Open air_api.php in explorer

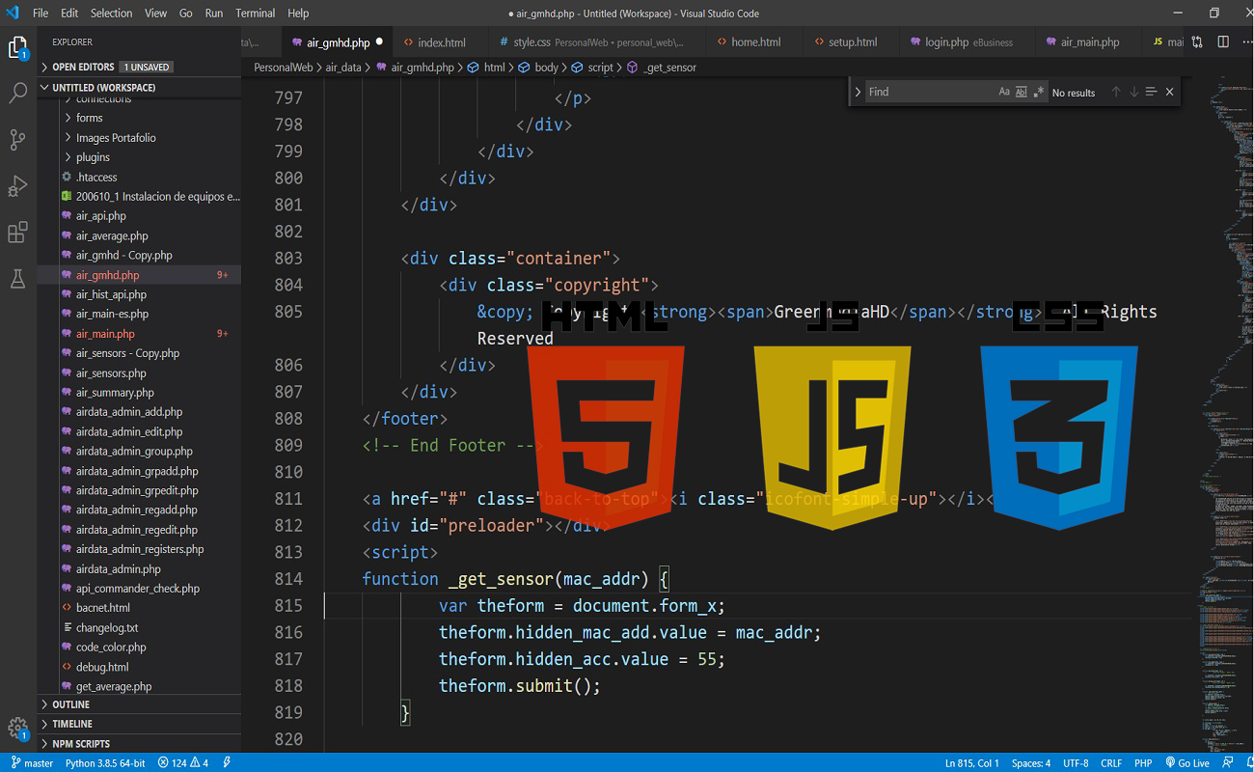tap(139, 216)
